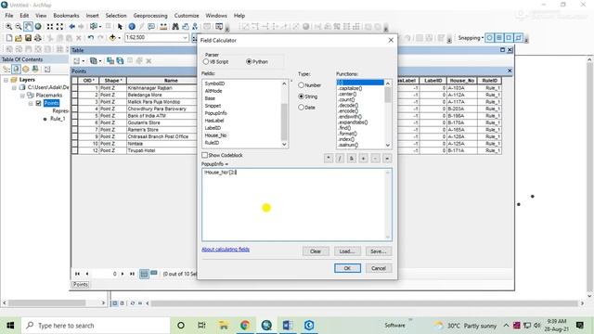594x334 pixels.
Task: Select Python parser
Action: [249, 61]
